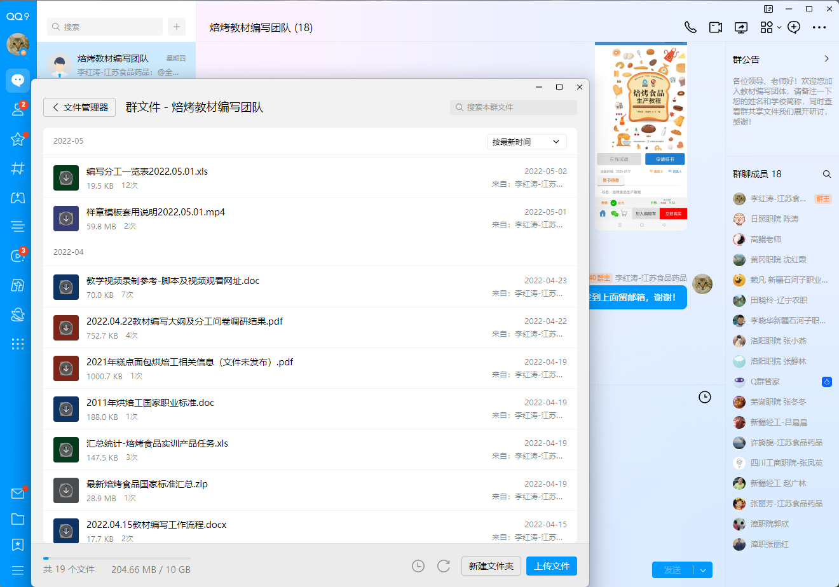Click the 搜索本群文件 search field

(514, 107)
